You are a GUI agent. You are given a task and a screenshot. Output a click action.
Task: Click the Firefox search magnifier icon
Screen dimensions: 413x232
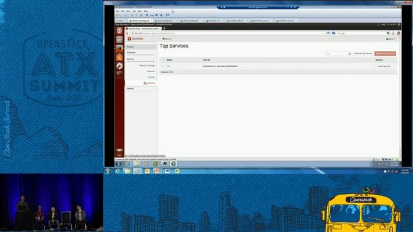(x=388, y=34)
